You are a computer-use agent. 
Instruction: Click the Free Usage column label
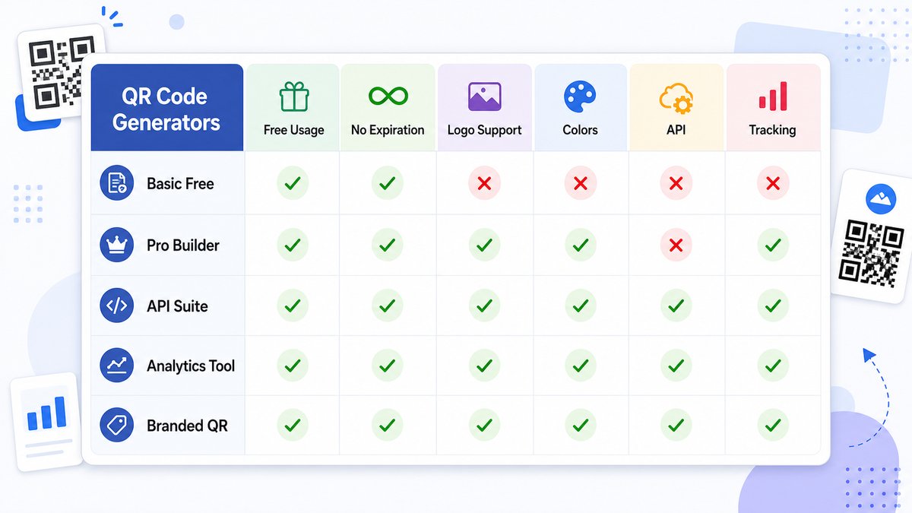[x=293, y=130]
